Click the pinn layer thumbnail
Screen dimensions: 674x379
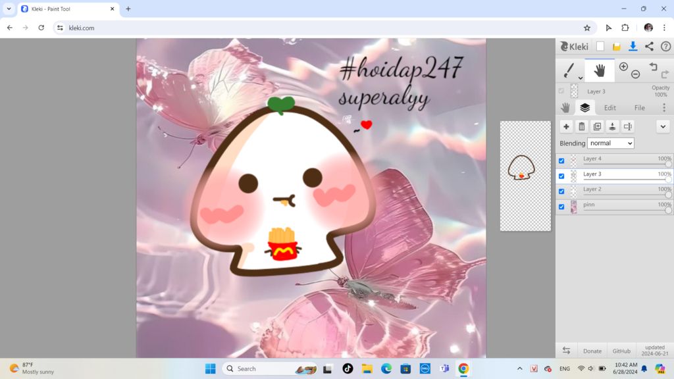[573, 207]
